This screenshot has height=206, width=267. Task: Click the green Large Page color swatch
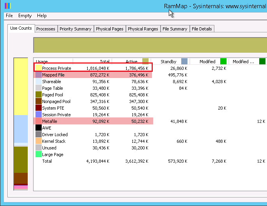pyautogui.click(x=39, y=154)
